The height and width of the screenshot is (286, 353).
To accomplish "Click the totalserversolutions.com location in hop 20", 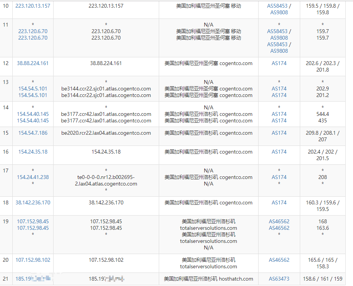I will 208,263.
